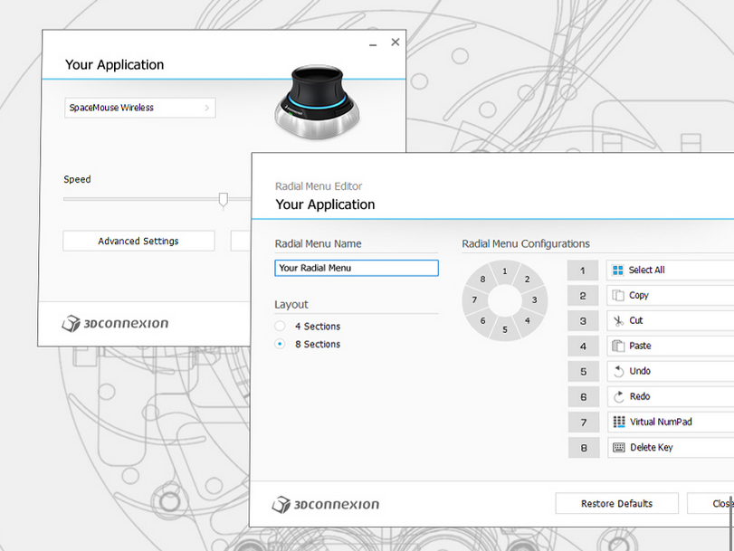Select section 1 of the radial wheel

[505, 271]
